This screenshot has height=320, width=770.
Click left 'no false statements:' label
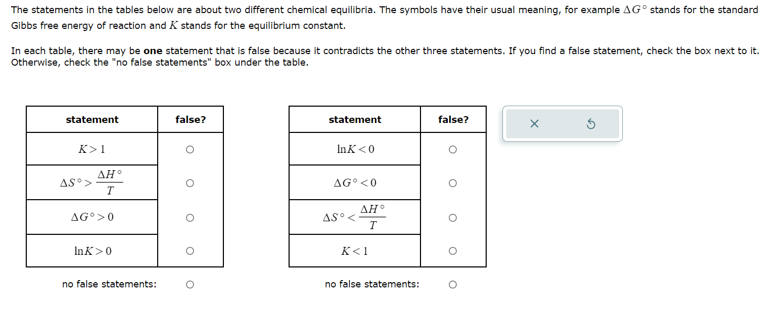(x=109, y=284)
